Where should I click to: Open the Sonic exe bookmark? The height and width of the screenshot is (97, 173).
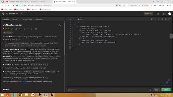point(20,9)
